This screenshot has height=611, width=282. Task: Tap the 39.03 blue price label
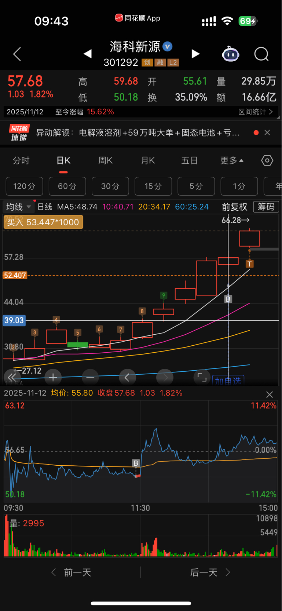14,320
